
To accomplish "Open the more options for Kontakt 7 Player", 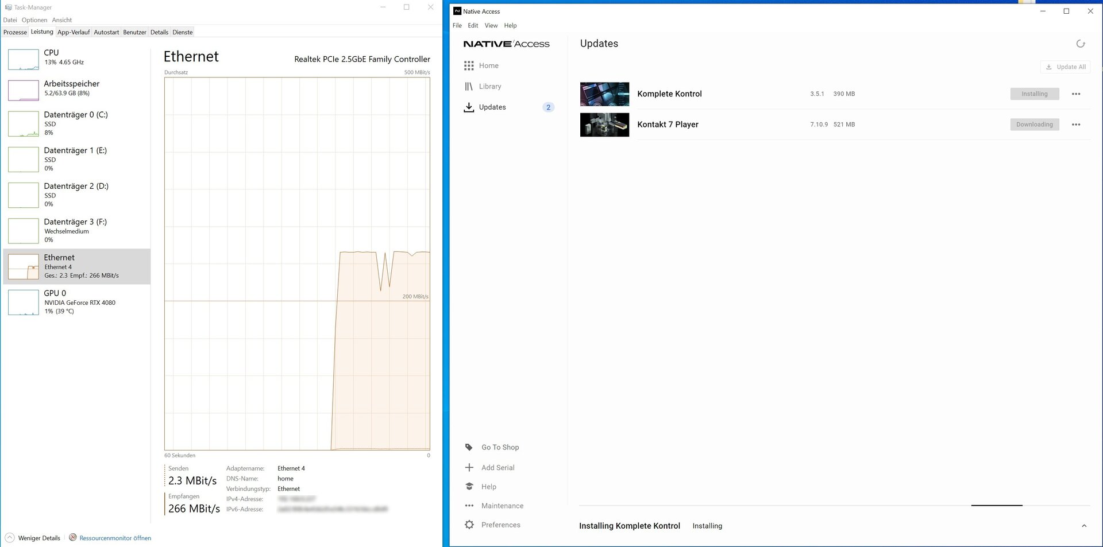I will pos(1076,125).
